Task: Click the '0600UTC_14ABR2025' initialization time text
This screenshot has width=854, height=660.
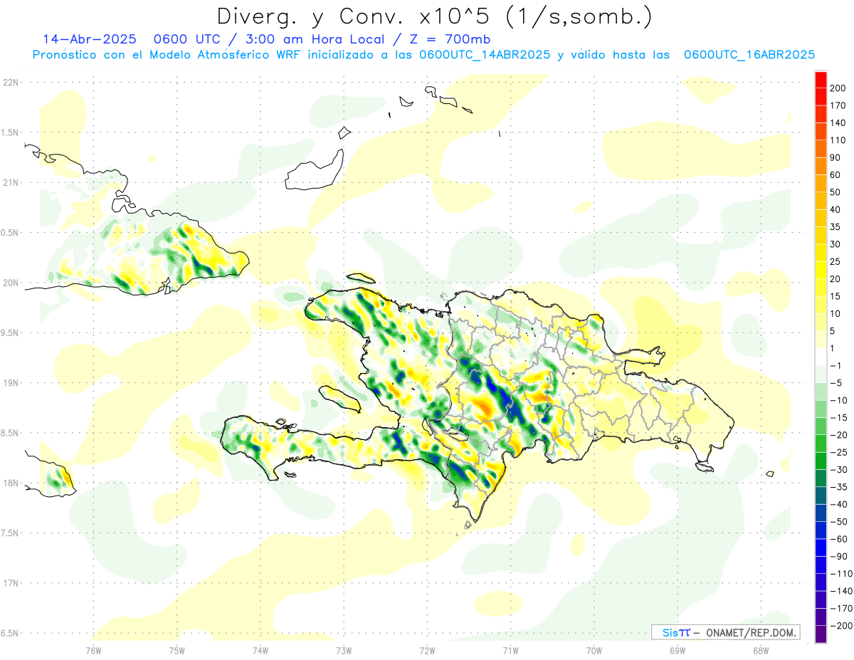Action: 485,55
